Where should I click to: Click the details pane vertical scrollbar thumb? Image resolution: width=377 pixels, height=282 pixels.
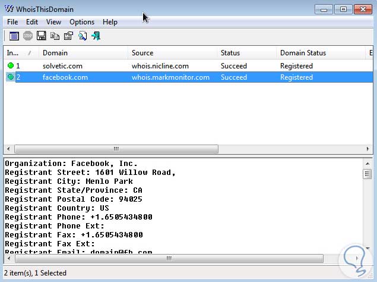[367, 174]
